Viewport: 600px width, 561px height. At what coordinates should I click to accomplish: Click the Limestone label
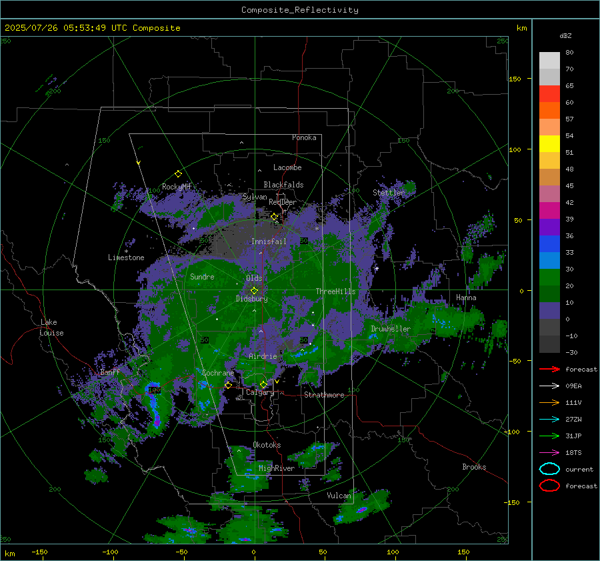tap(126, 257)
